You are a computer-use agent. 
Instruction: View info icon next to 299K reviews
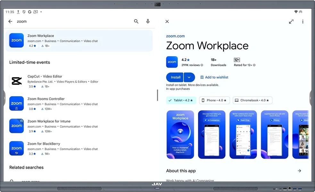(x=202, y=65)
